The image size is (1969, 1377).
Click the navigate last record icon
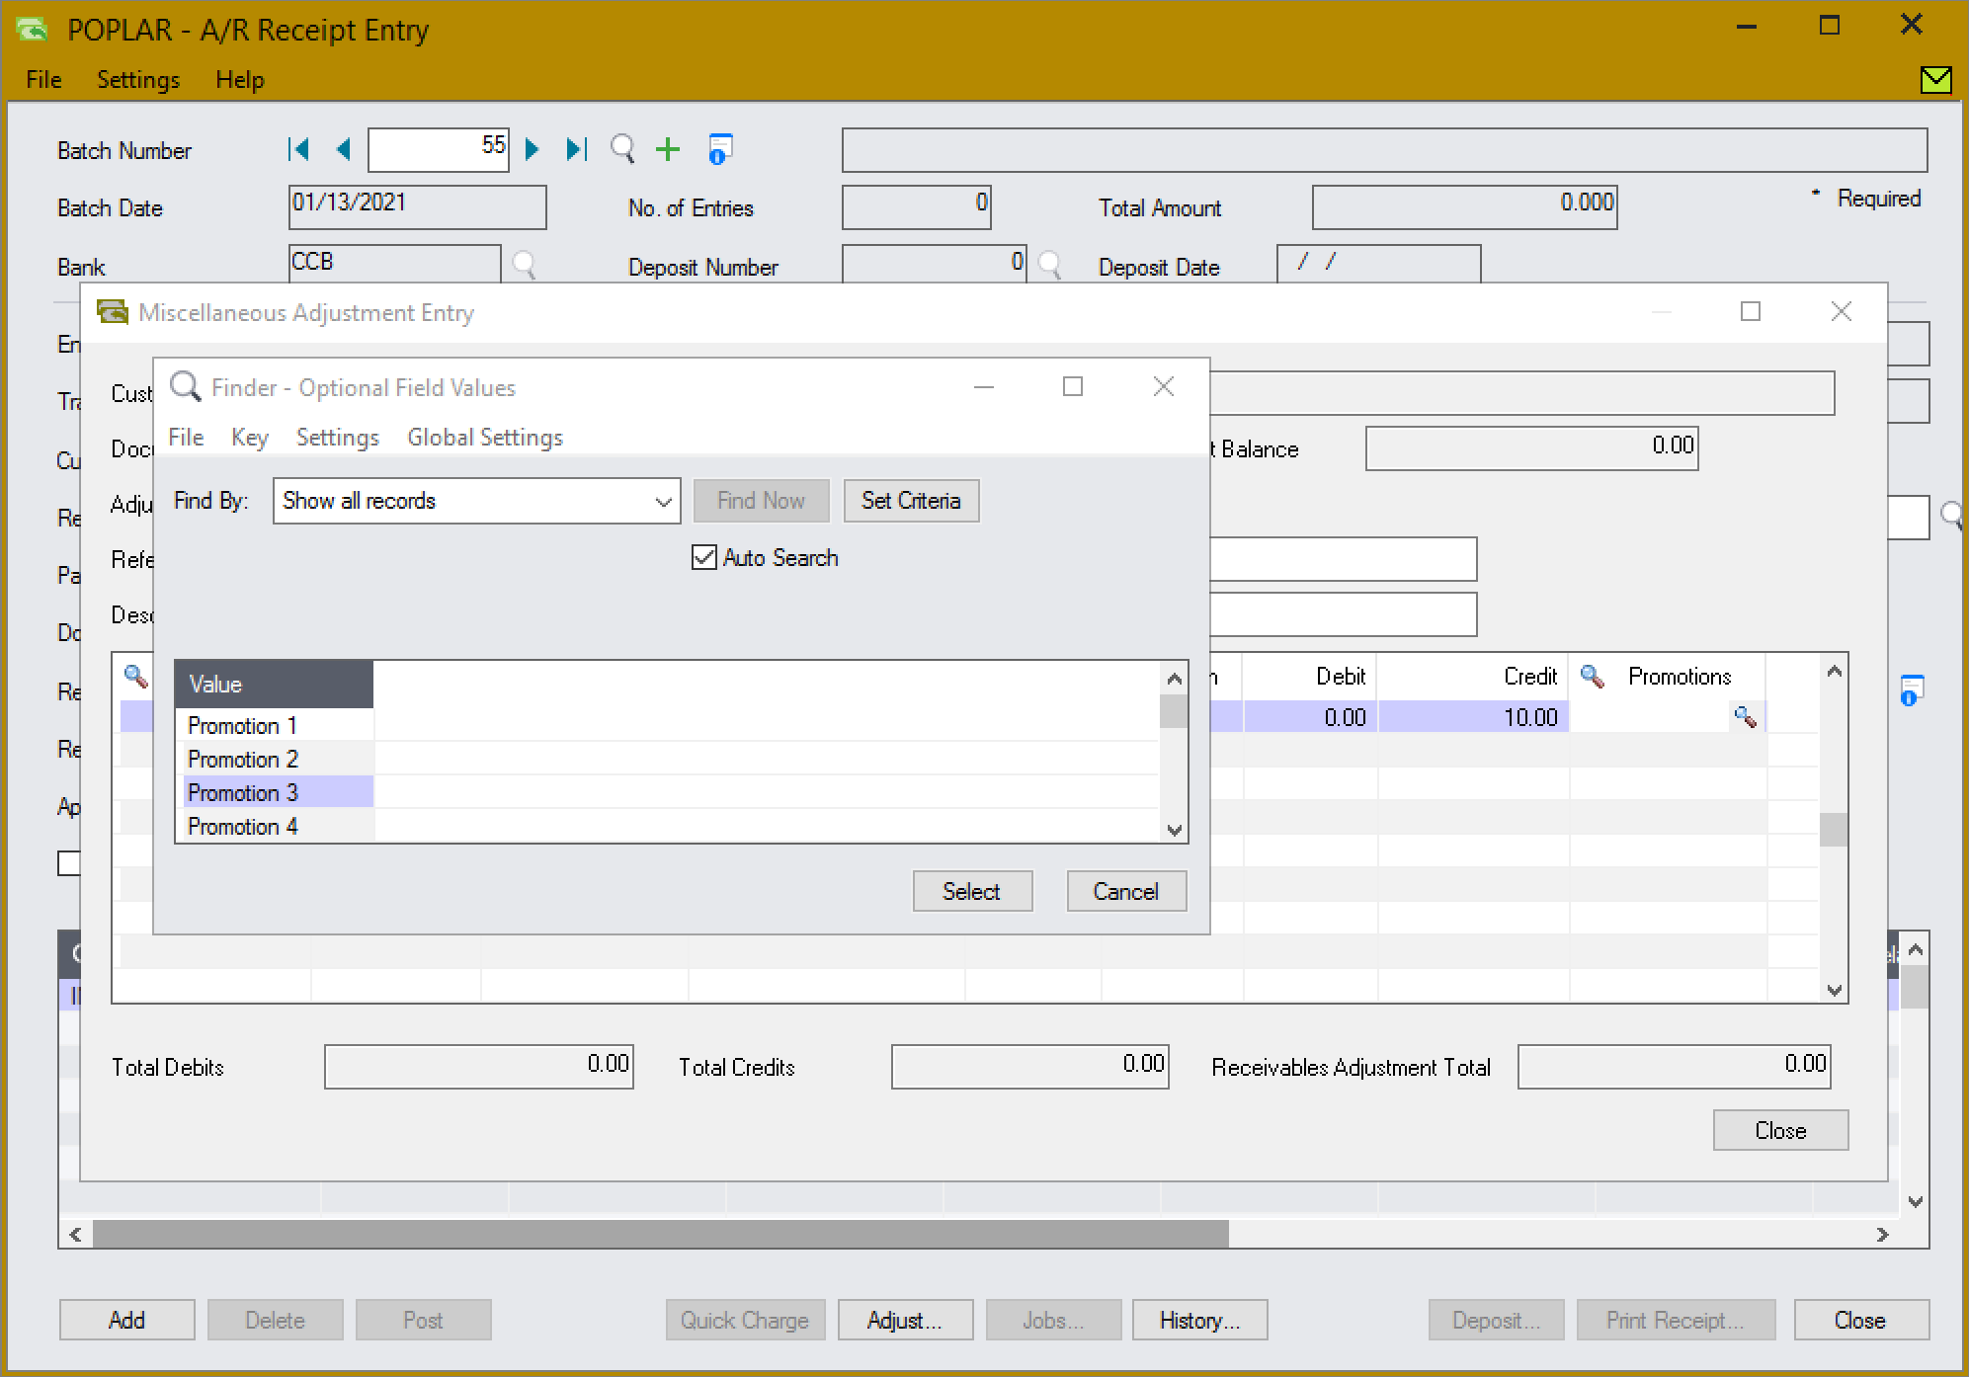point(579,148)
